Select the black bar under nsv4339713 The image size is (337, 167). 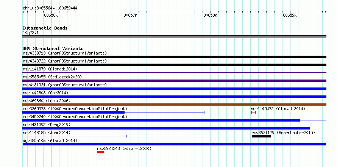(x=174, y=57)
